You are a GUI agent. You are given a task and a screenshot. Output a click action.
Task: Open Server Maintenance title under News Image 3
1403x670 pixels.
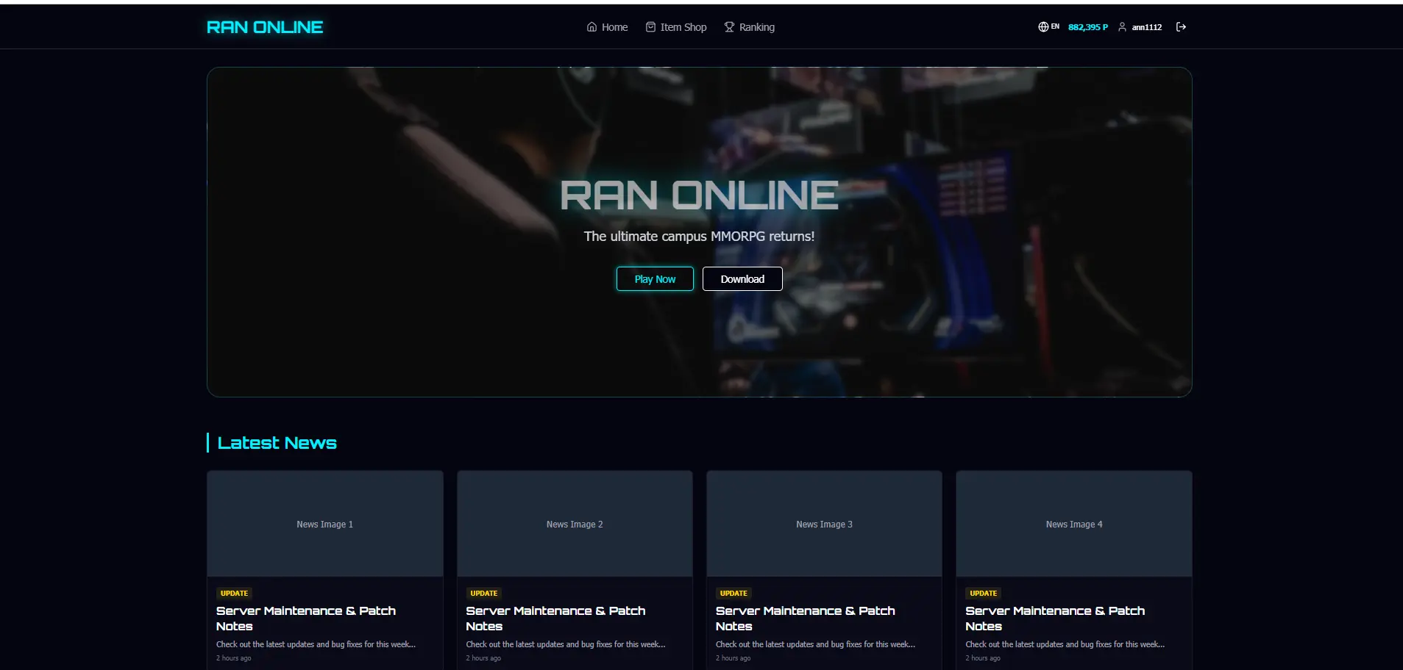coord(806,619)
